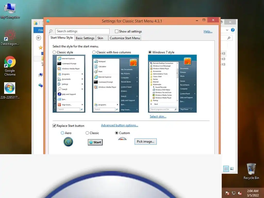264x198 pixels.
Task: Click the Favorites star in Explorer sidebar
Action: point(40,48)
